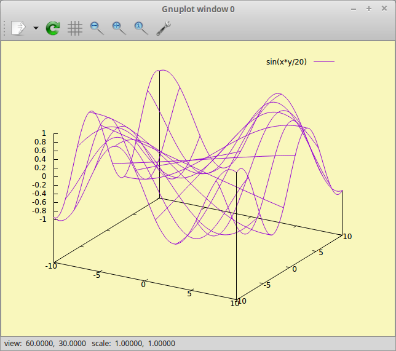Open the export dropdown arrow

36,28
